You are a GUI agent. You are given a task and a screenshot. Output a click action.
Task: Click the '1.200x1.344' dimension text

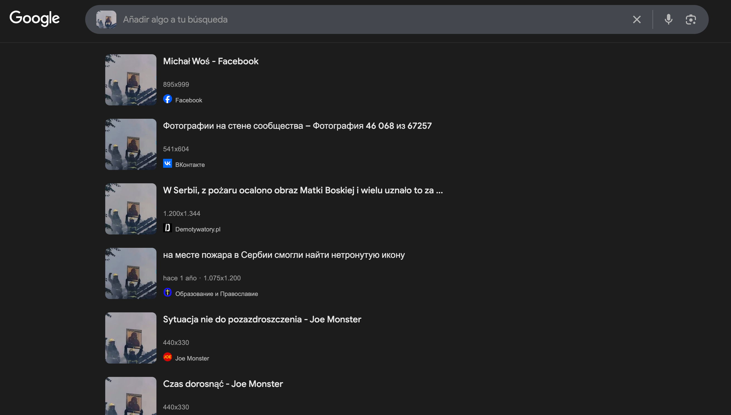182,214
